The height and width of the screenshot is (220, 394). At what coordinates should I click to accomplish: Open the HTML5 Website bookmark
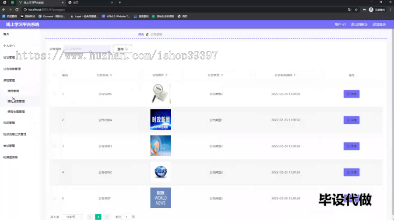pos(116,16)
